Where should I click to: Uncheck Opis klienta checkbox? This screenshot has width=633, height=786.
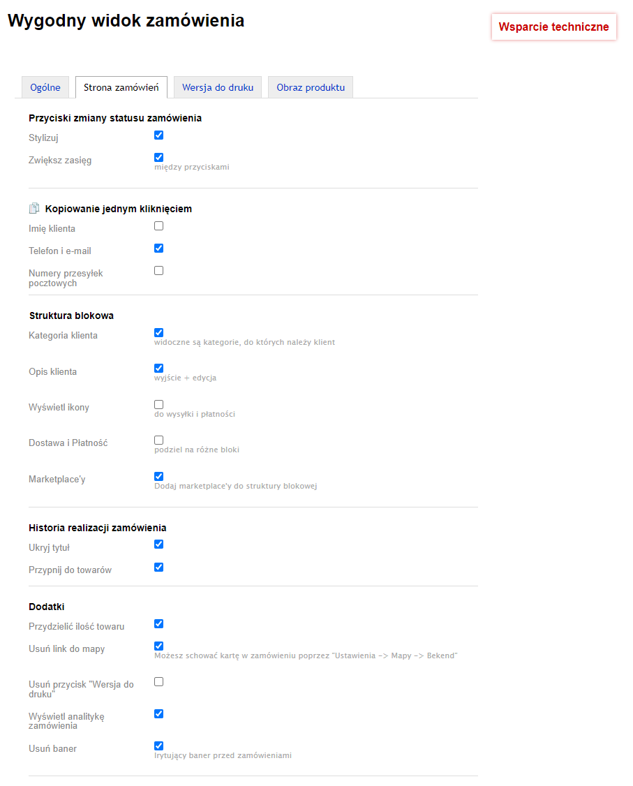pos(158,369)
